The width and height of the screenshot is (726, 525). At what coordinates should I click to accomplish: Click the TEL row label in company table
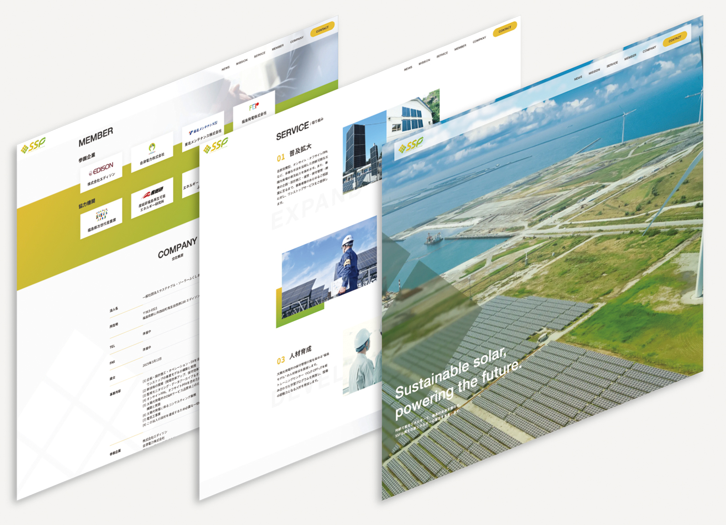click(x=112, y=347)
